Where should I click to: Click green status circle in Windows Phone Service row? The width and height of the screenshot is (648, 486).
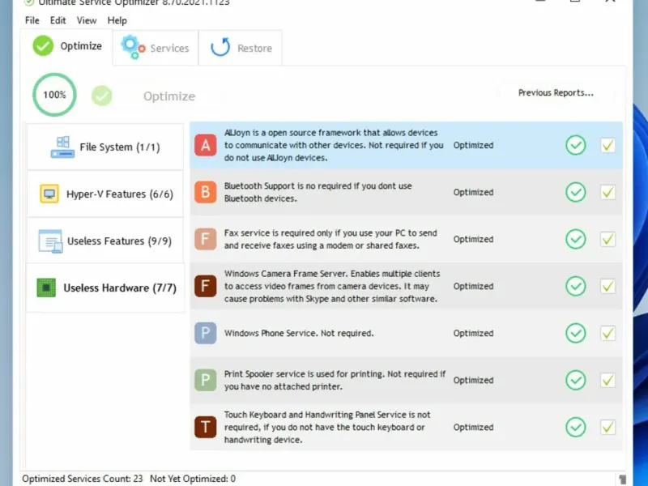[576, 333]
